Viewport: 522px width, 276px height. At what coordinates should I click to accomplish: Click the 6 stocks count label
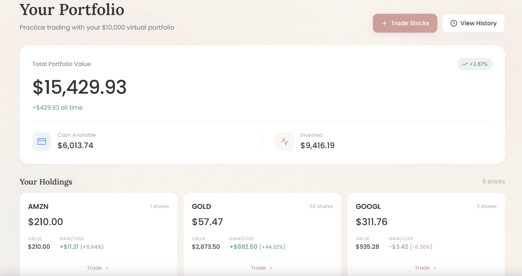point(493,181)
